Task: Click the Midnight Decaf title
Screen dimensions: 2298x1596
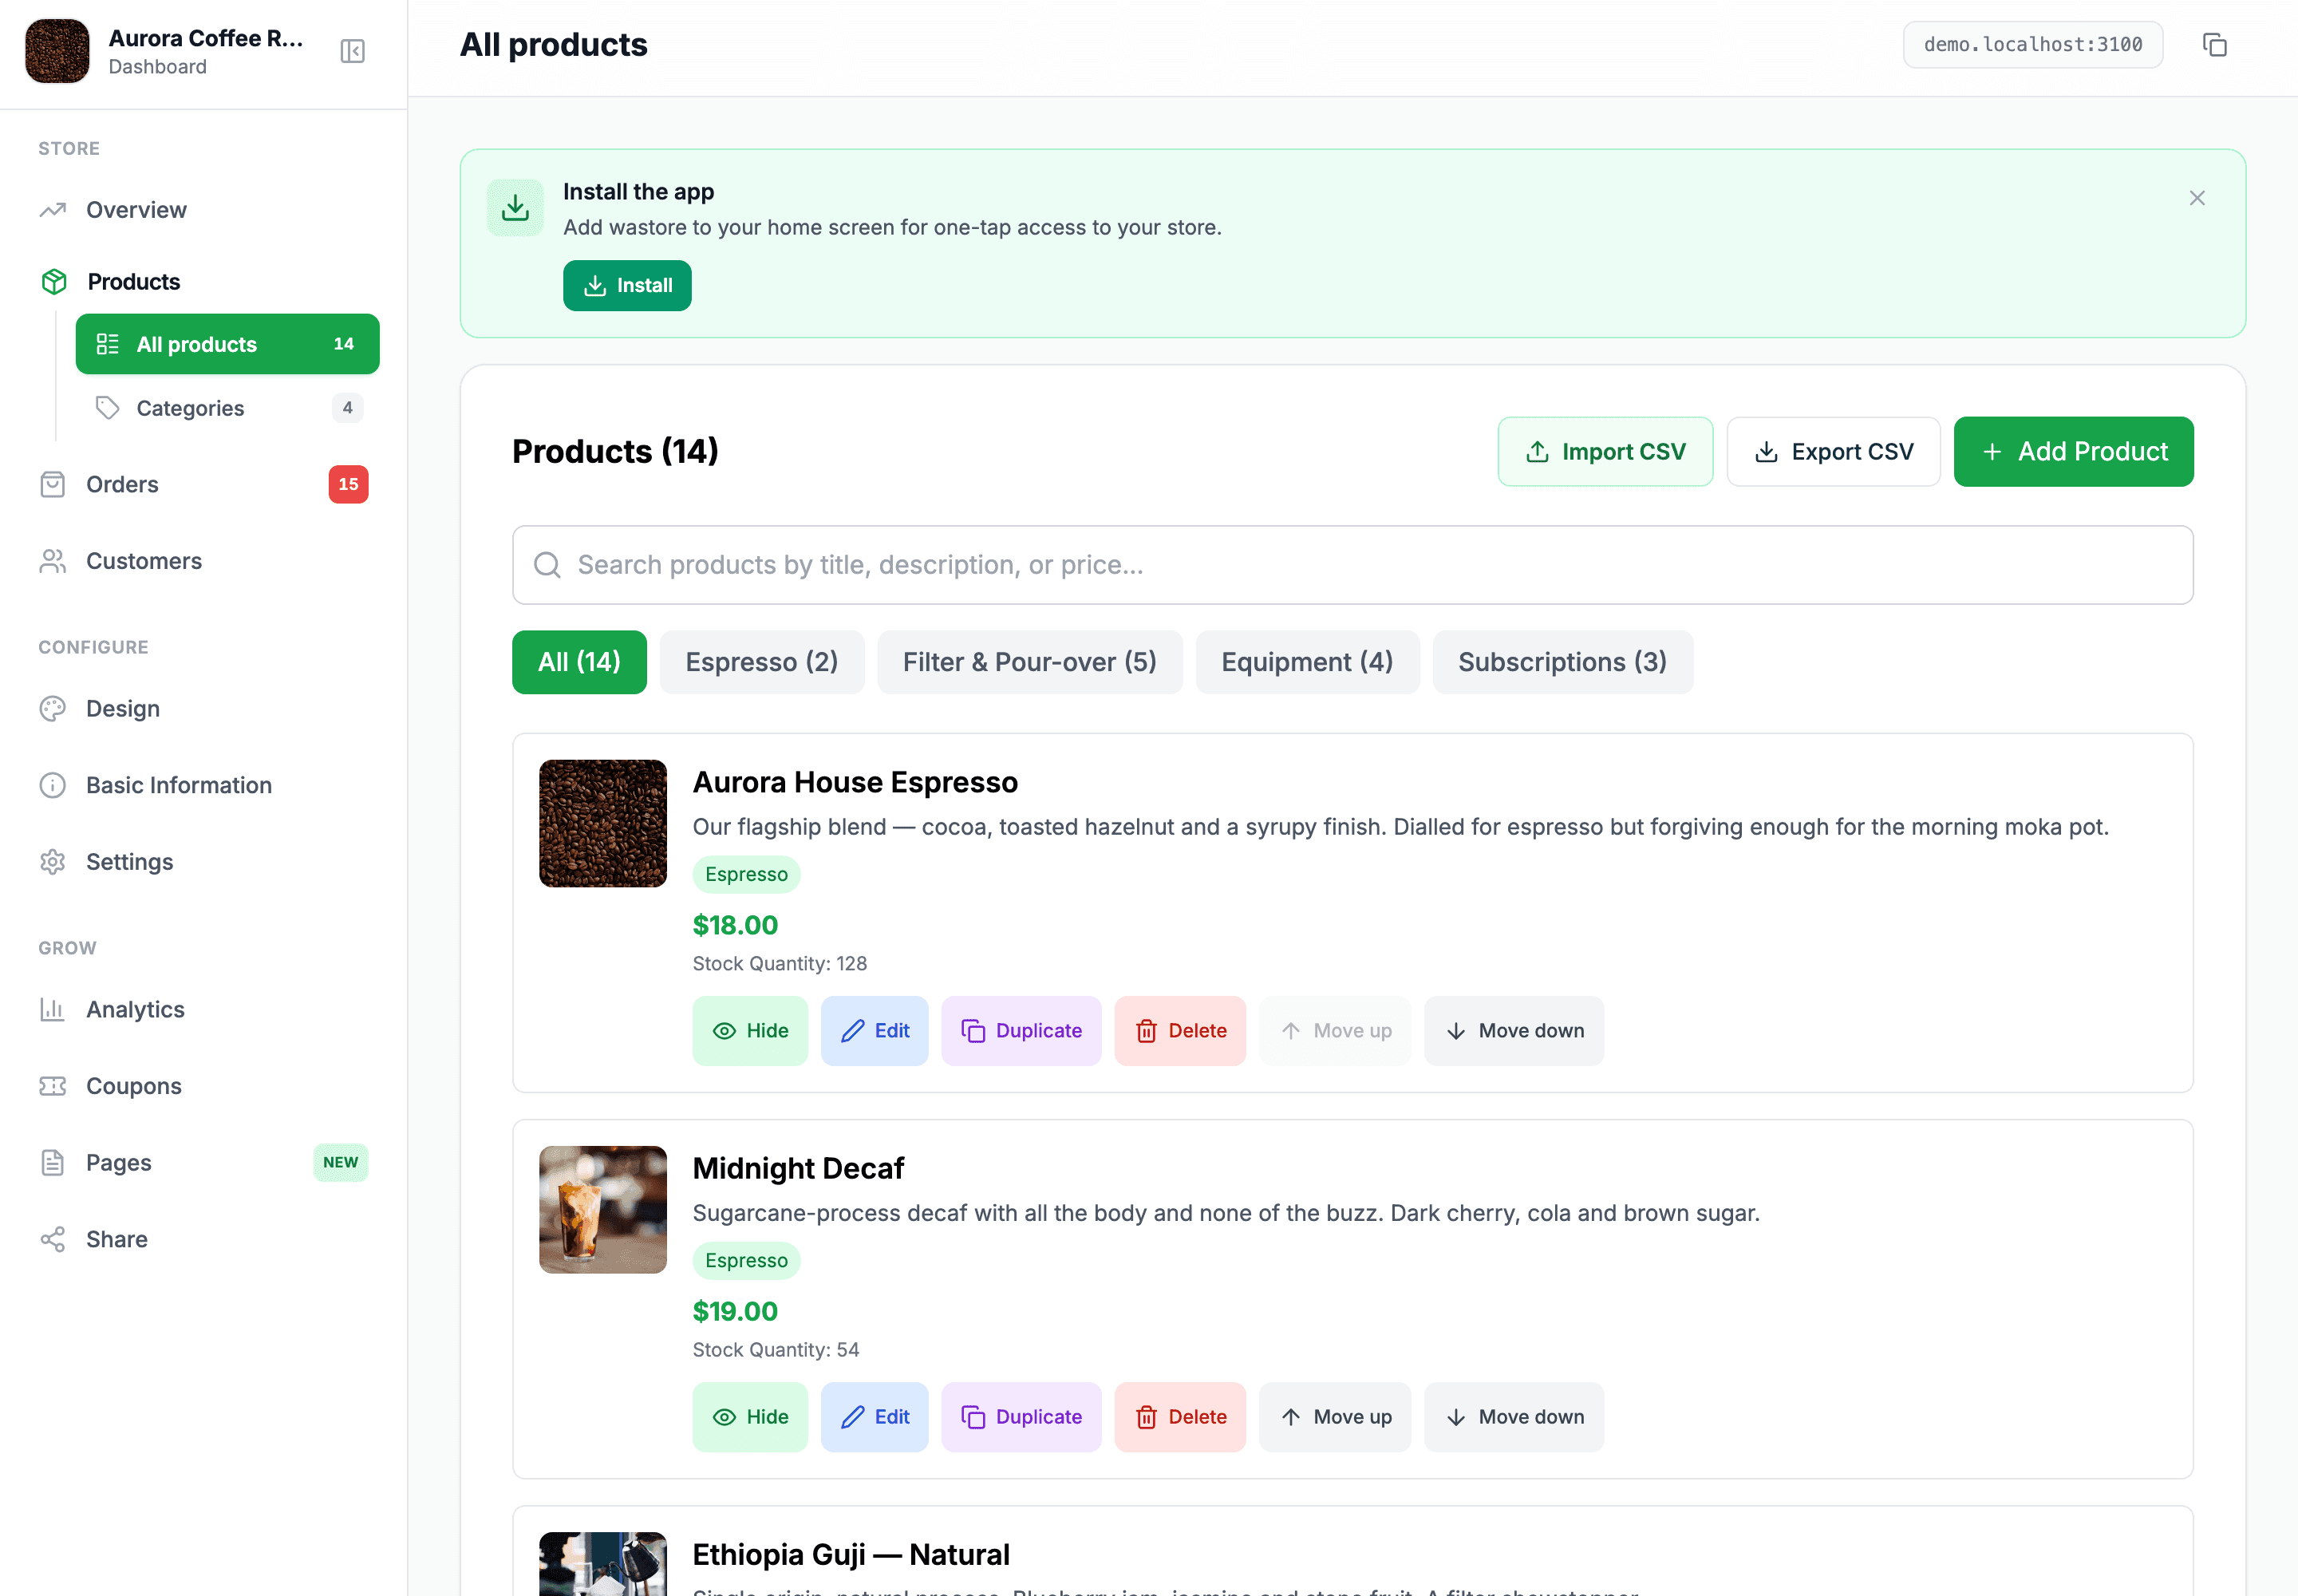Action: [798, 1168]
